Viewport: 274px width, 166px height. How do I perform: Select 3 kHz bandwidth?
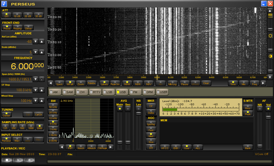coord(53,129)
